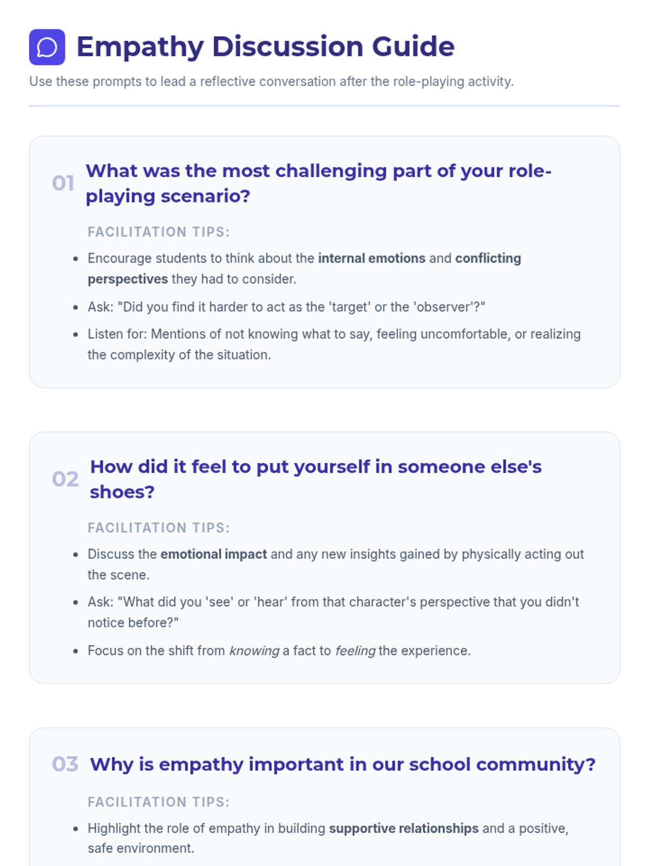Select the 'target' or 'observer' ask tip
The image size is (649, 866).
(286, 307)
